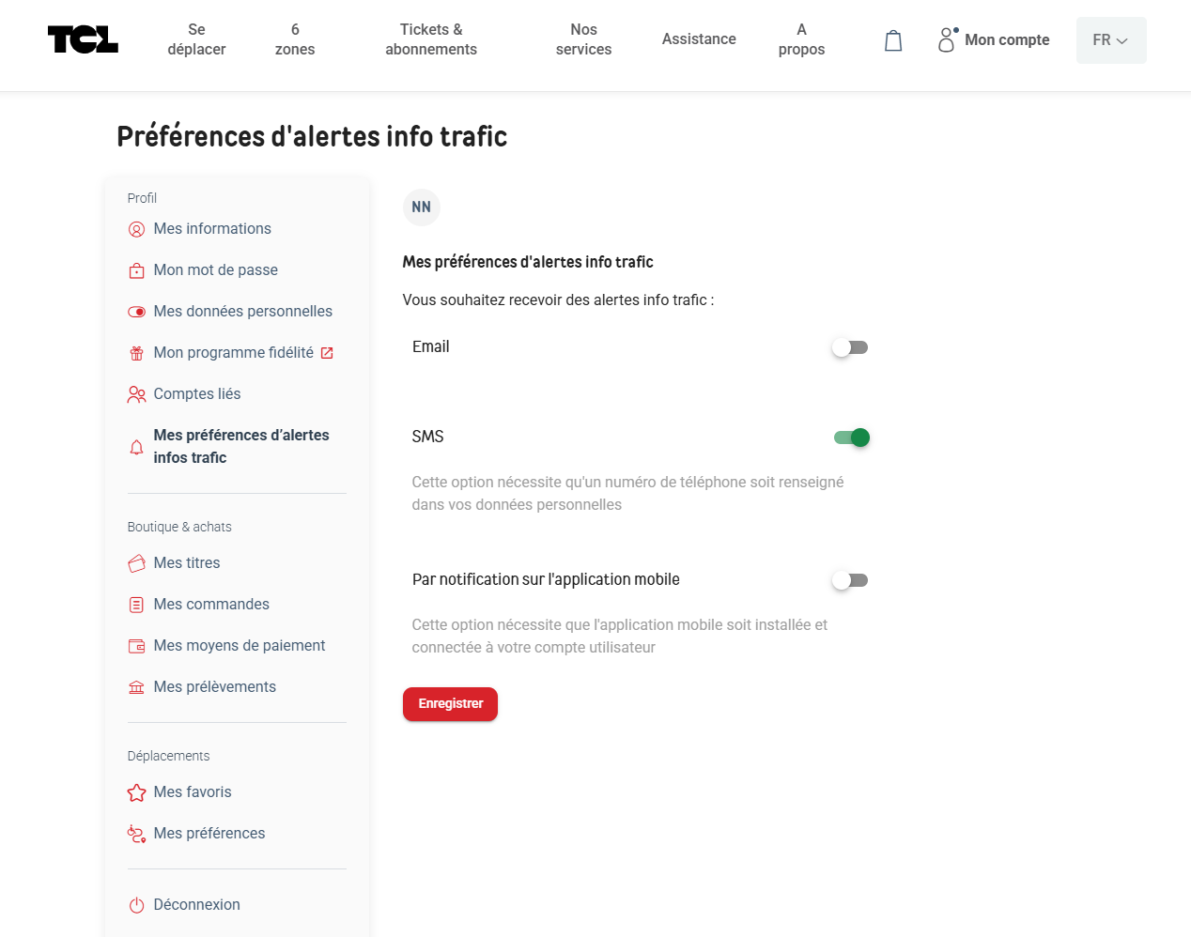
Task: Click the external link icon beside fidélité
Action: coord(327,353)
